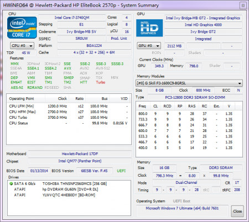Click the memory Clock 798.3 MHz field
249x222 pixels.
164,176
